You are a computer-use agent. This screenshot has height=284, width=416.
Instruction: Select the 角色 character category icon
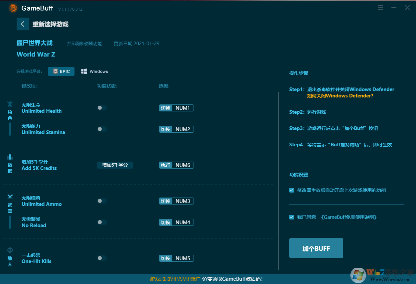click(x=10, y=103)
